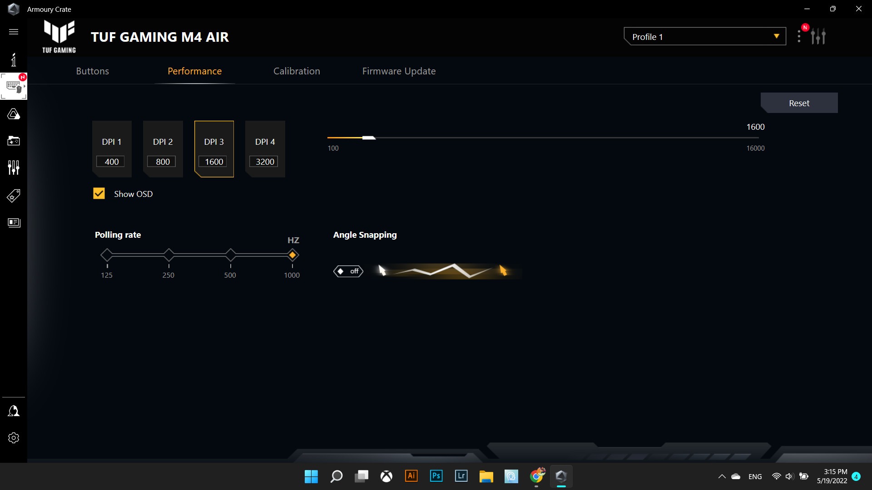Viewport: 872px width, 490px height.
Task: Launch Photoshop from taskbar
Action: pos(436,475)
